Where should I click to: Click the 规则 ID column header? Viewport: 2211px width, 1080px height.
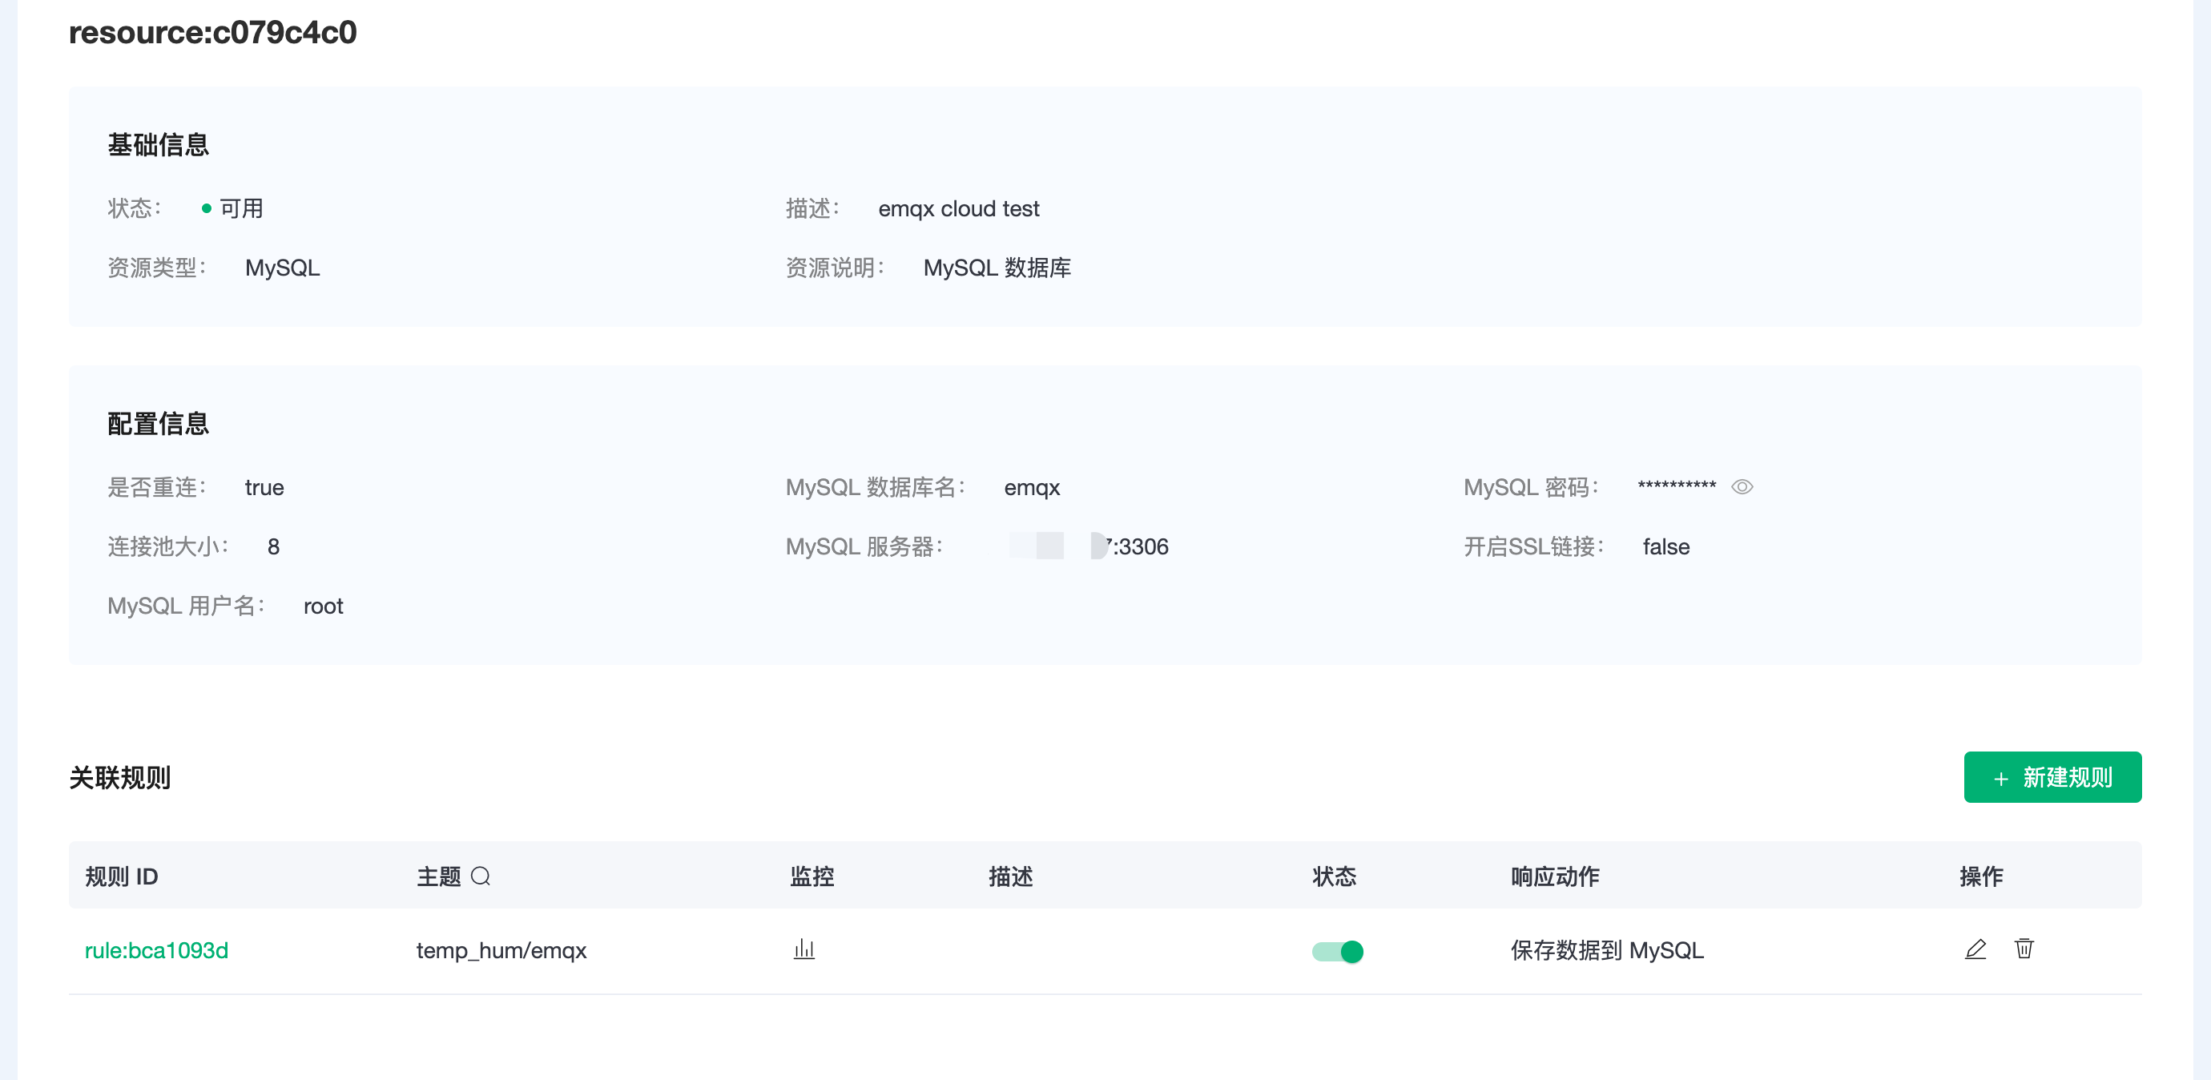coord(121,876)
